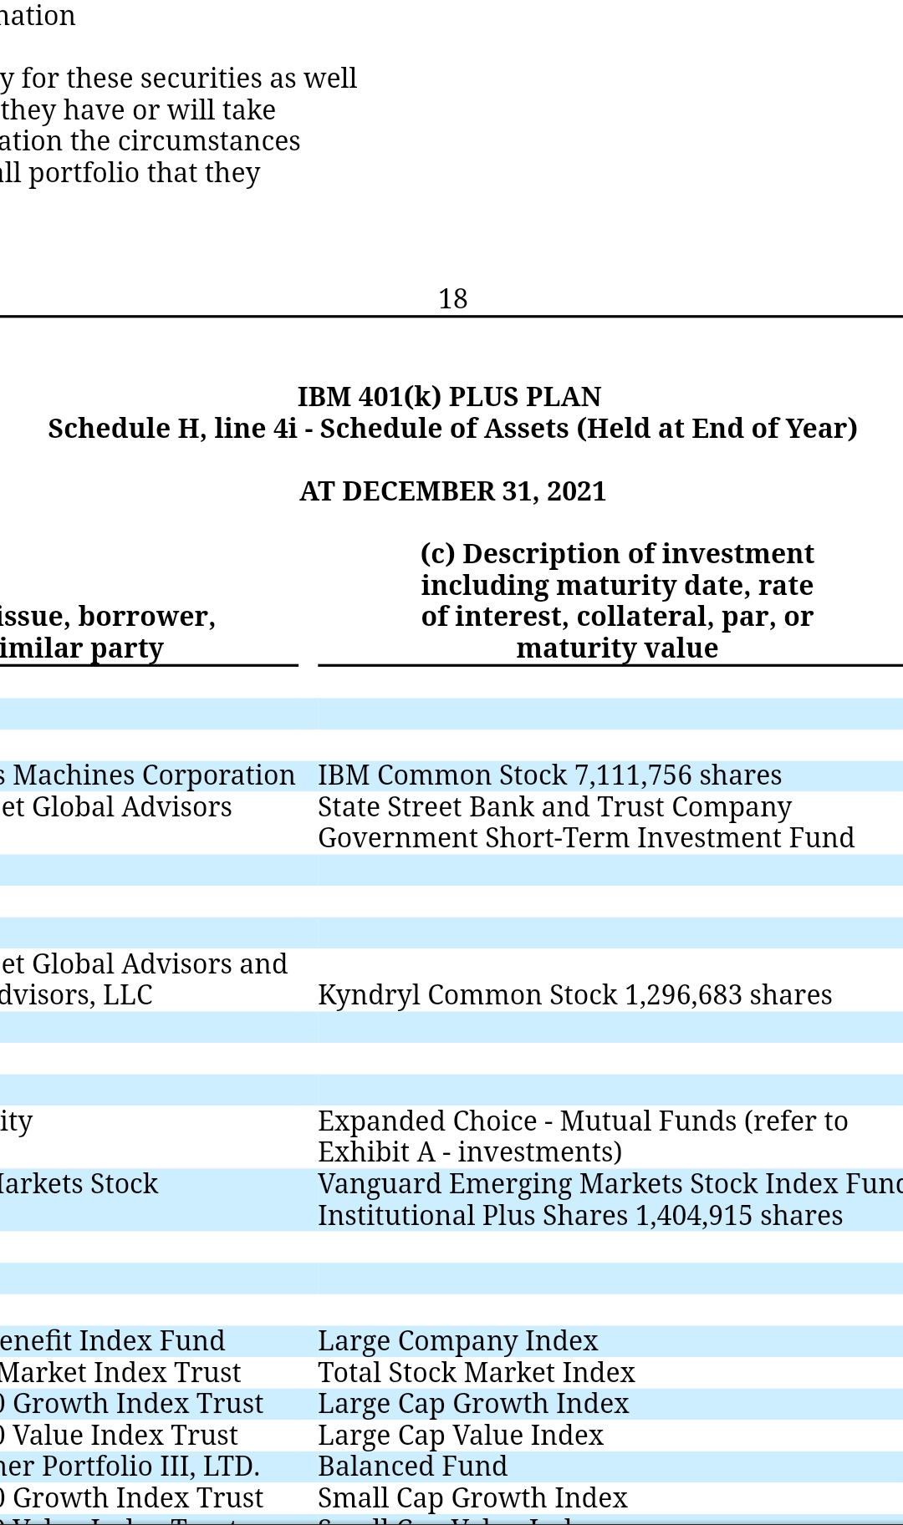Viewport: 903px width, 1525px height.
Task: Click the Machines Corporation issuer cell
Action: point(148,775)
